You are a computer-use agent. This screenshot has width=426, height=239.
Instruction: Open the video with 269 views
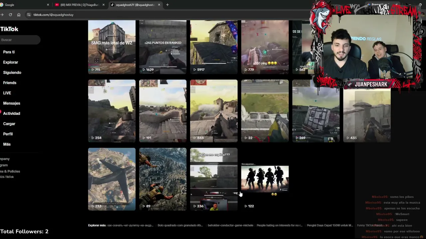pyautogui.click(x=316, y=111)
